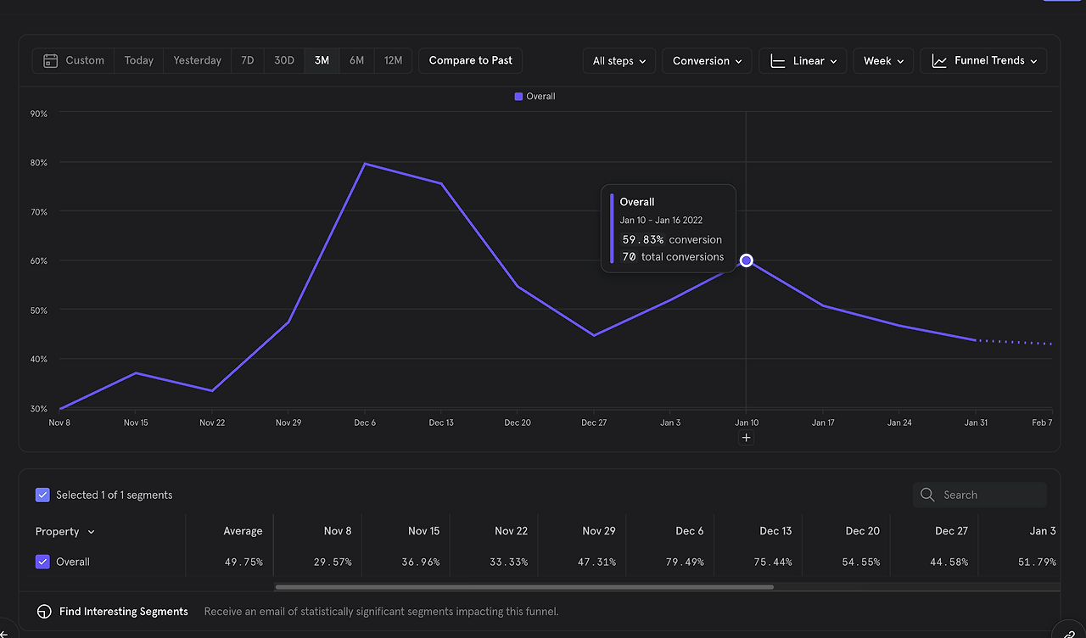1086x638 pixels.
Task: Select the Yesterday date range
Action: (197, 61)
